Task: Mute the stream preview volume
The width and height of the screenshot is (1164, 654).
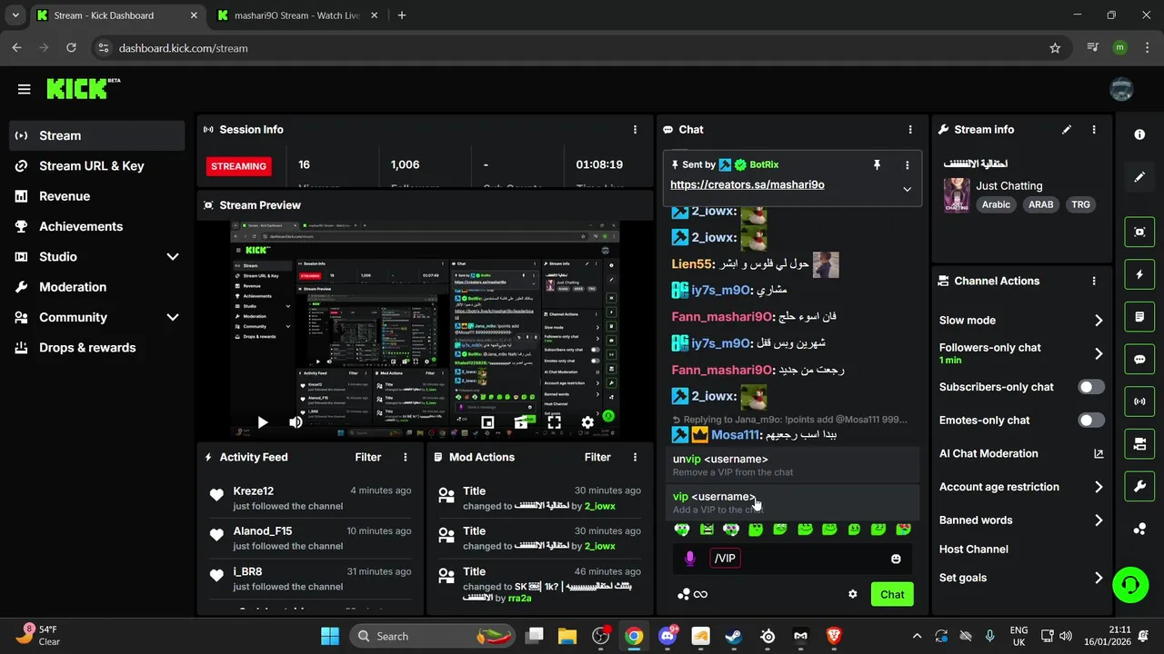Action: pos(296,422)
